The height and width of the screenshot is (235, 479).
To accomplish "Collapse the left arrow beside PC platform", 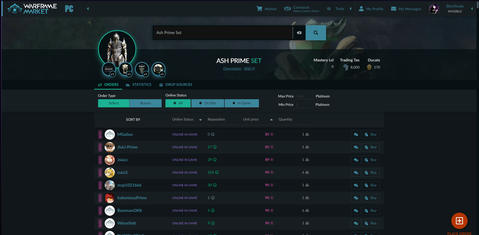I will (88, 9).
